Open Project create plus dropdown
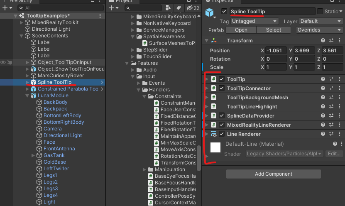The width and height of the screenshot is (345, 206). tap(113, 8)
